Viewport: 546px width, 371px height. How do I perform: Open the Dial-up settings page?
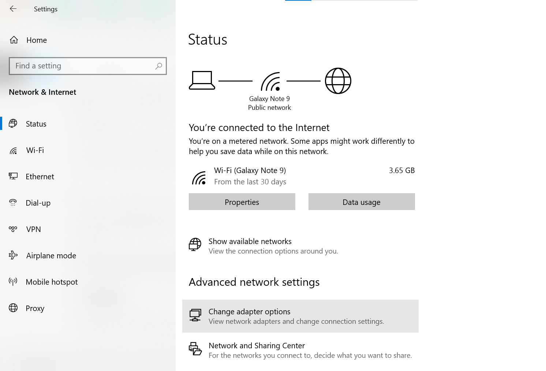click(x=38, y=203)
